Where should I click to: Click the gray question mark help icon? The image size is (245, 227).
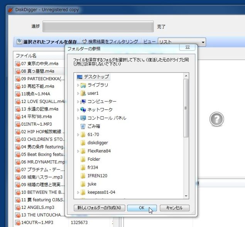pos(216,119)
